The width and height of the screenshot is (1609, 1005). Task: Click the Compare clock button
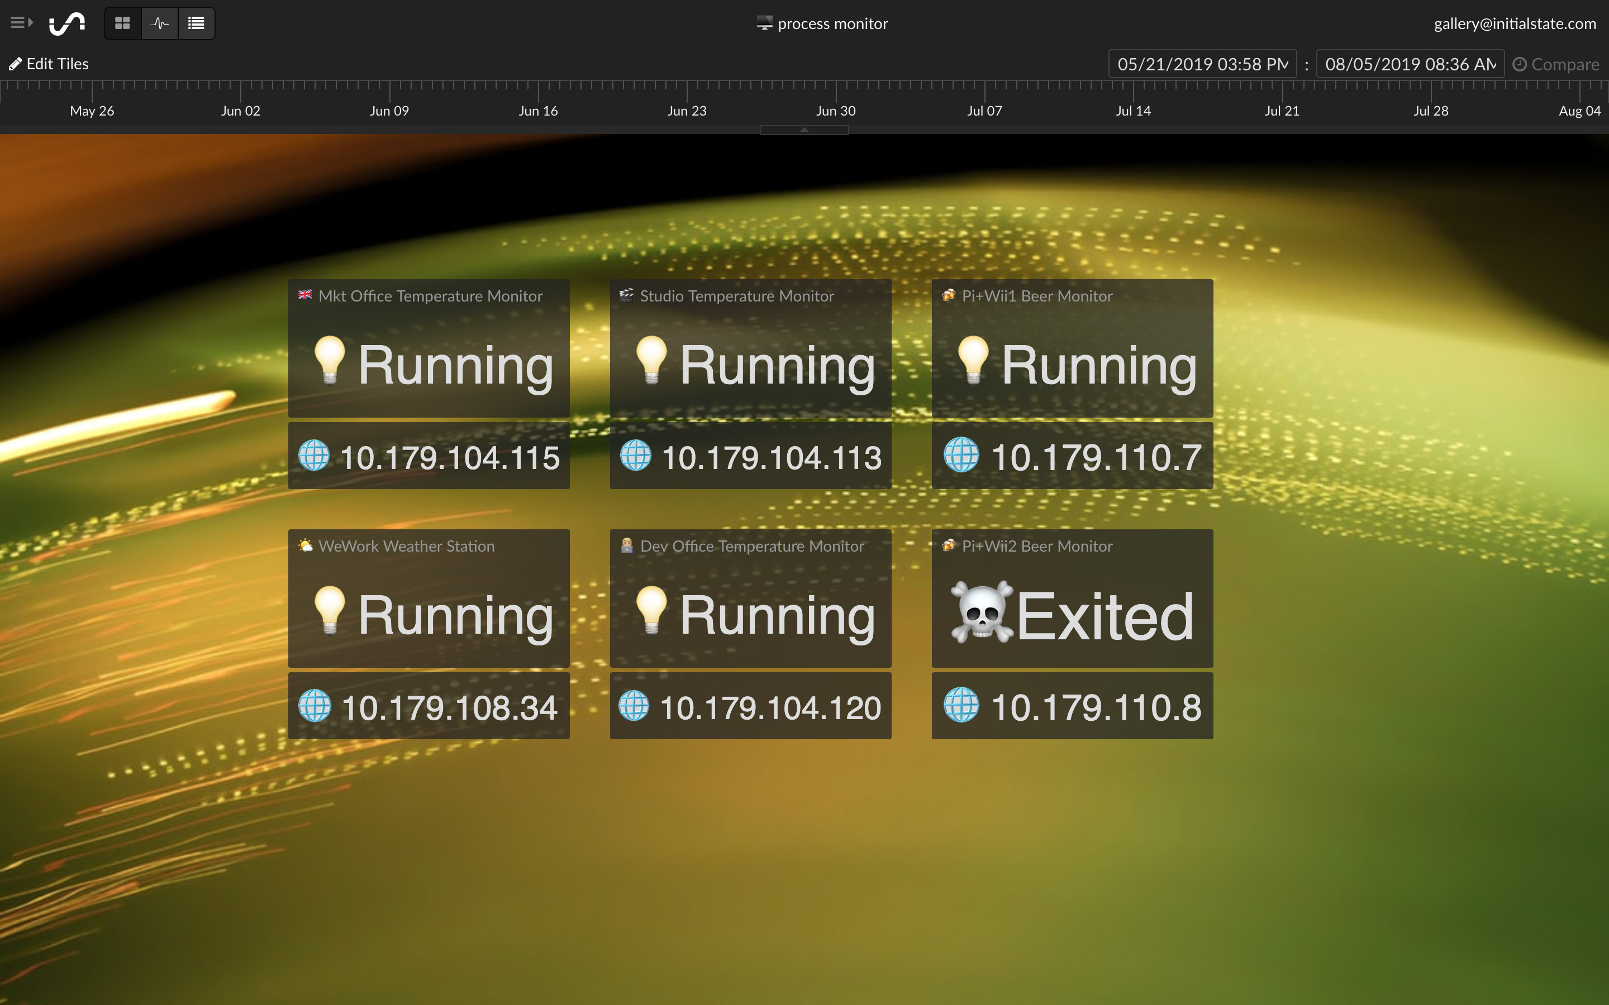(x=1556, y=64)
